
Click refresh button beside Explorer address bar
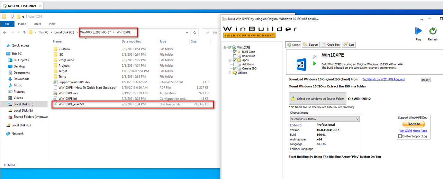click(195, 32)
